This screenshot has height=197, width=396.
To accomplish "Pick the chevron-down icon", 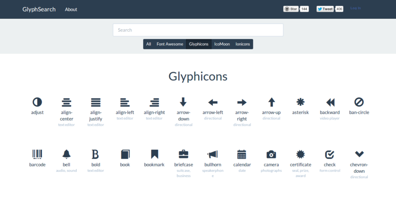I will click(x=359, y=154).
